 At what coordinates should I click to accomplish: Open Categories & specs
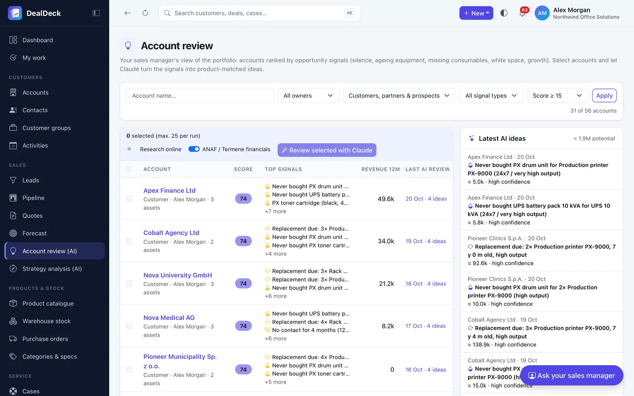coord(55,356)
